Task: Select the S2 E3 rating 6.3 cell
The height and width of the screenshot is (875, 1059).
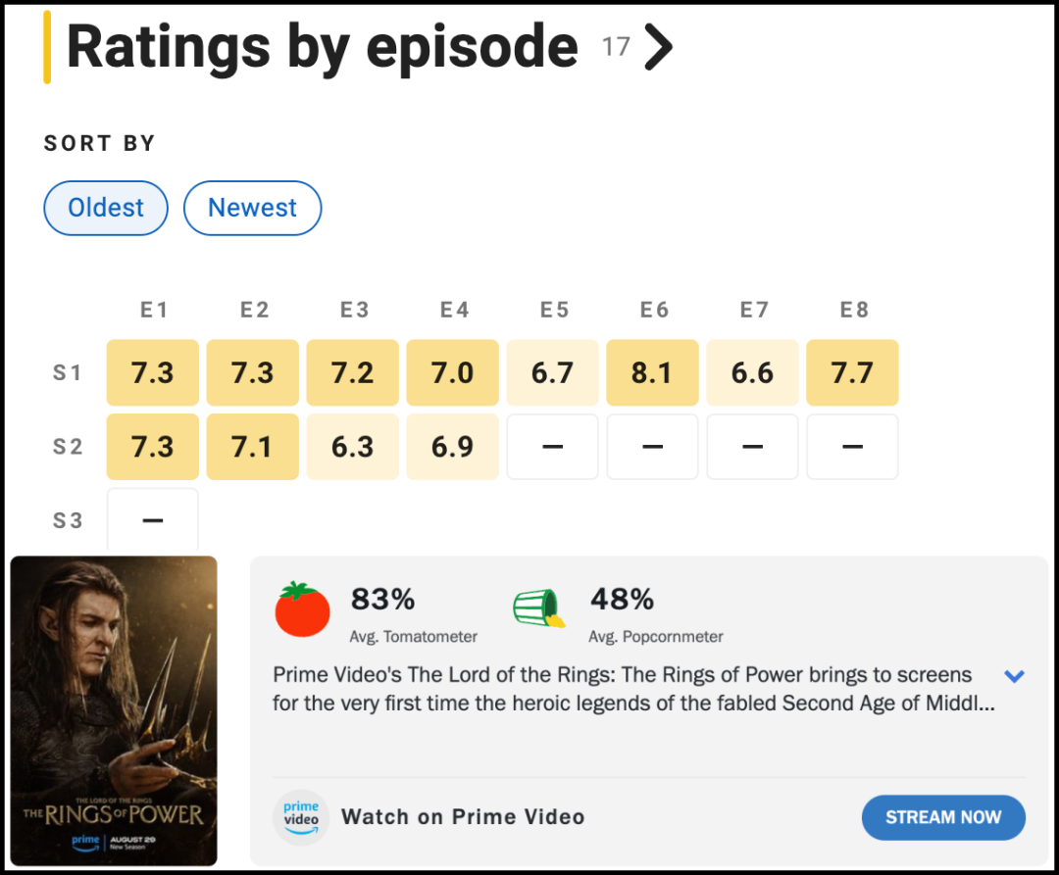Action: (x=352, y=447)
